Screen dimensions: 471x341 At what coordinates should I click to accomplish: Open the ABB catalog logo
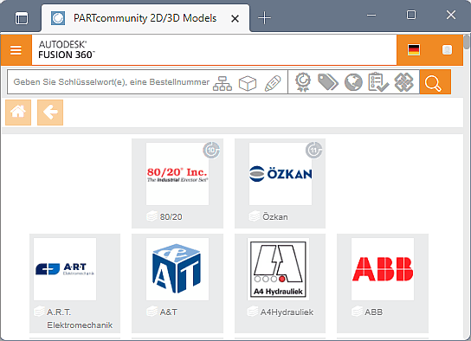383,269
